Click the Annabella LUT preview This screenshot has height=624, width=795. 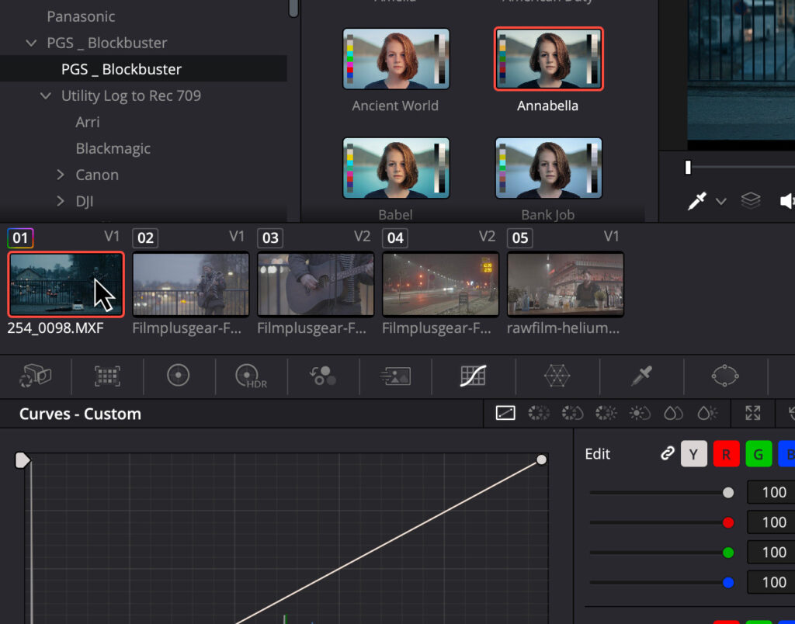pos(548,60)
